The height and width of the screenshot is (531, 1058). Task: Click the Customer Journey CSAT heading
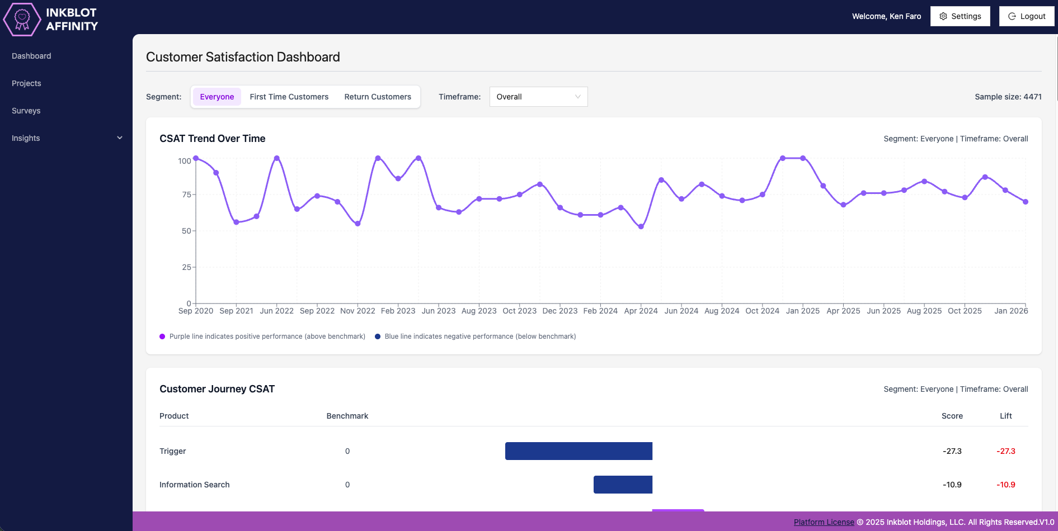click(x=217, y=389)
